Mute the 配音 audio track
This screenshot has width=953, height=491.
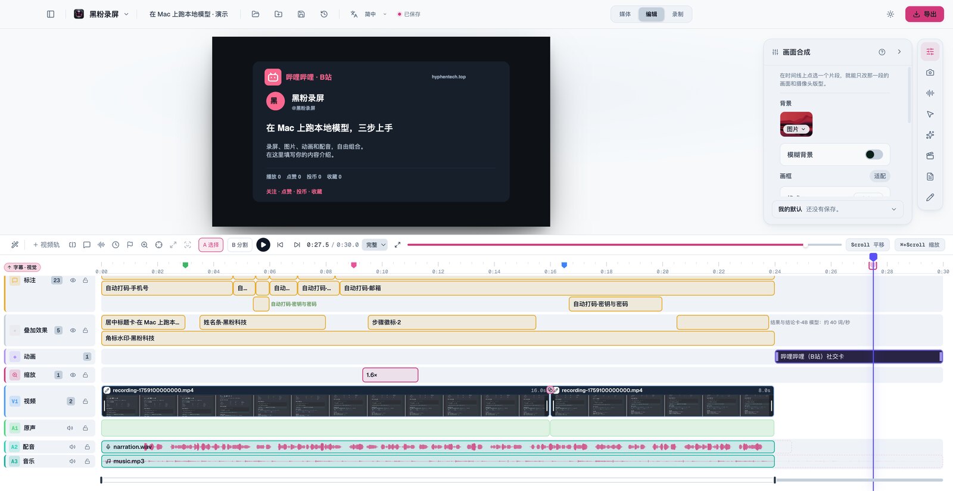point(72,446)
